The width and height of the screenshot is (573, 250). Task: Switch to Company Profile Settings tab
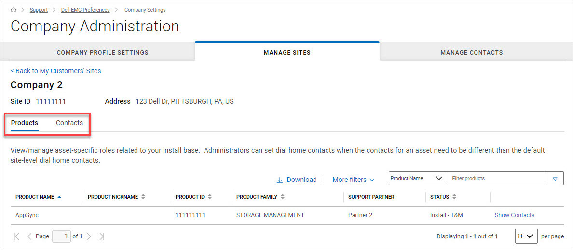pyautogui.click(x=102, y=52)
